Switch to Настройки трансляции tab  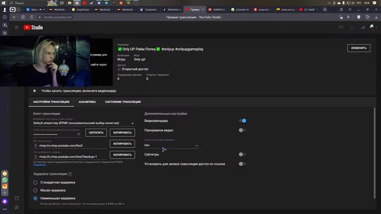point(51,102)
